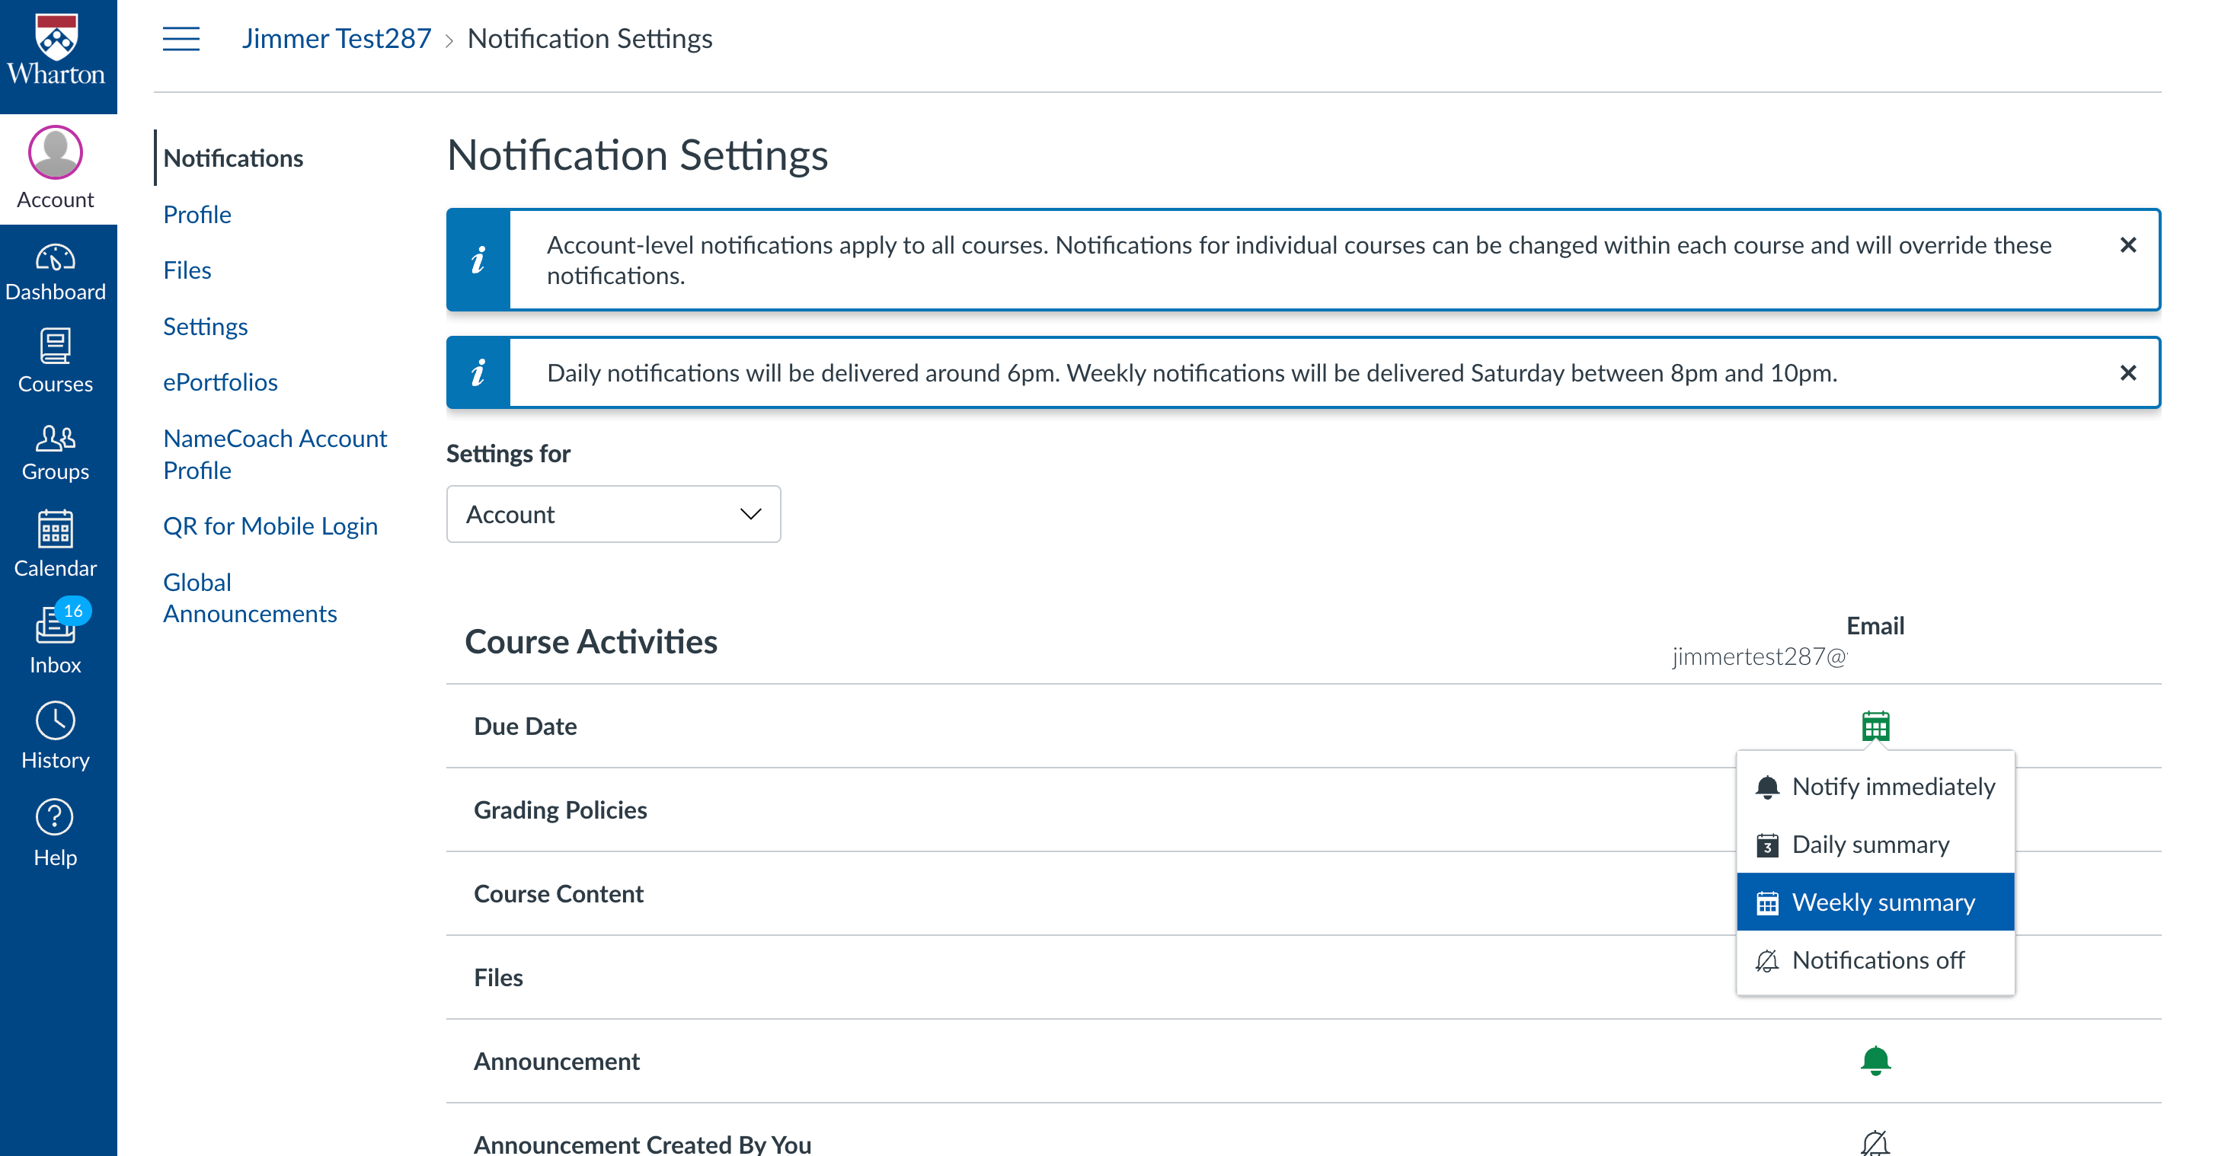Open the Groups navigation icon
This screenshot has height=1156, width=2215.
(56, 452)
